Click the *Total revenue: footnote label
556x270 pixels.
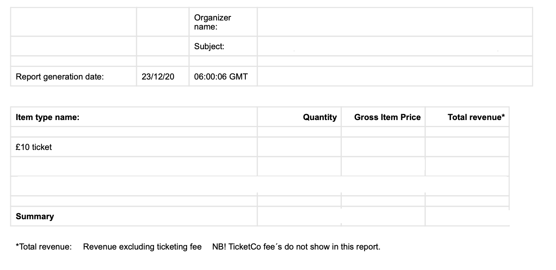click(x=44, y=247)
